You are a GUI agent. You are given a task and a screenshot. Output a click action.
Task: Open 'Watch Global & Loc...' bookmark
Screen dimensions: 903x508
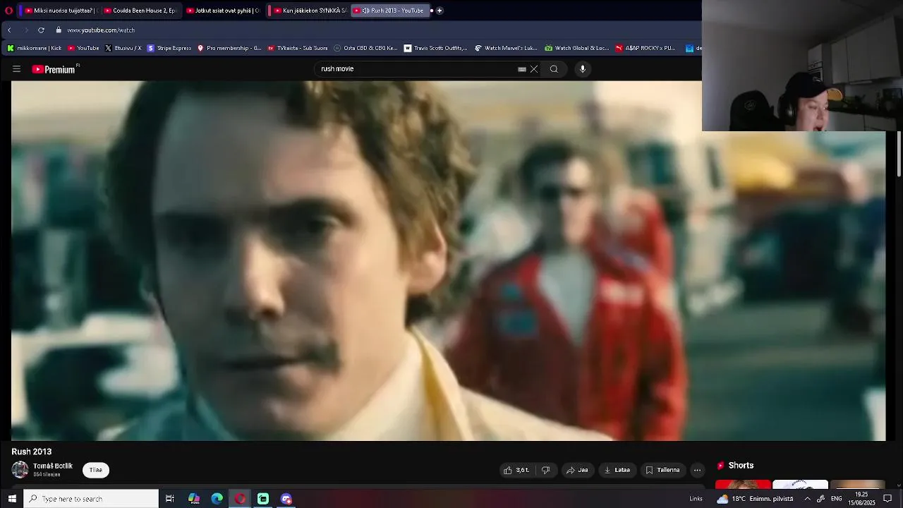[x=576, y=48]
